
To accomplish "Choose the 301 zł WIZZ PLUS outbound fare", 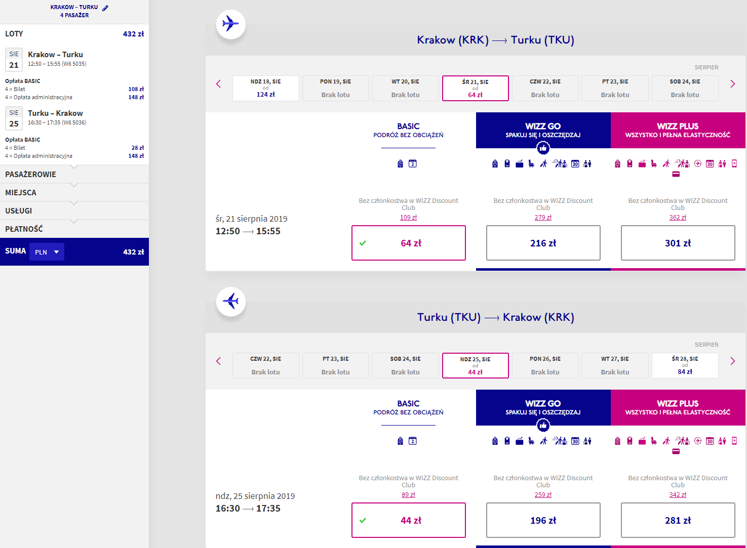I will (x=678, y=243).
